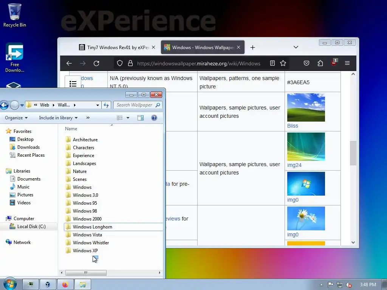This screenshot has width=387, height=290.
Task: Open the VirtualBox taskbar button
Action: [48, 285]
